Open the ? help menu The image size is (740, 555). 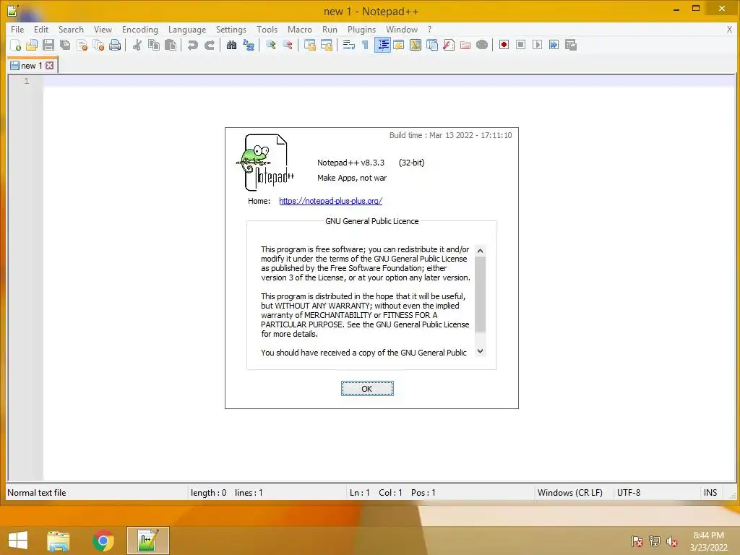pyautogui.click(x=429, y=29)
